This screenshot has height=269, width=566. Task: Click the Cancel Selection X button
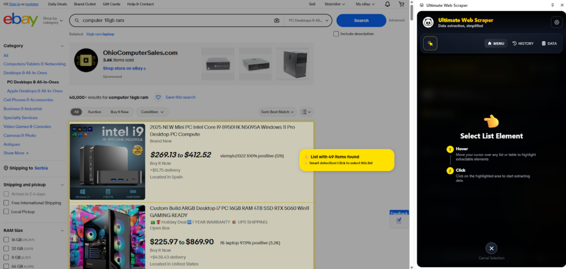491,248
